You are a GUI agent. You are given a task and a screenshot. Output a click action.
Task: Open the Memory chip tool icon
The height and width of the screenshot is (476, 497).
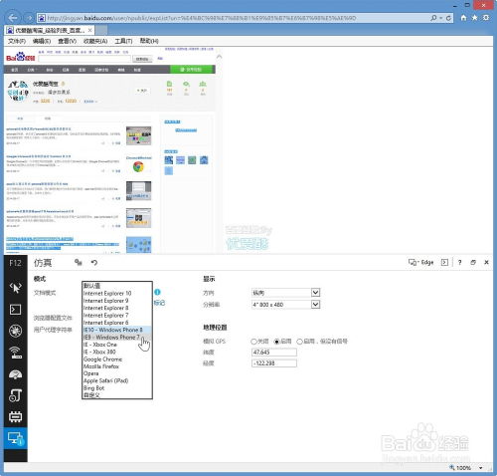point(16,417)
